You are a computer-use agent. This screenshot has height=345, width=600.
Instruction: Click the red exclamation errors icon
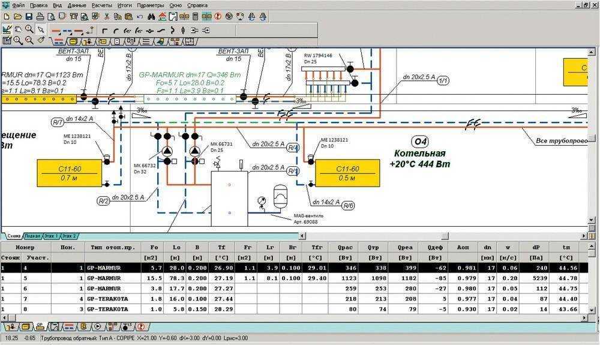coord(218,16)
